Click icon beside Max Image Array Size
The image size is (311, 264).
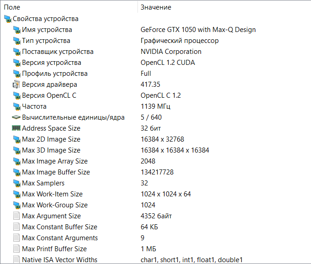click(16, 161)
